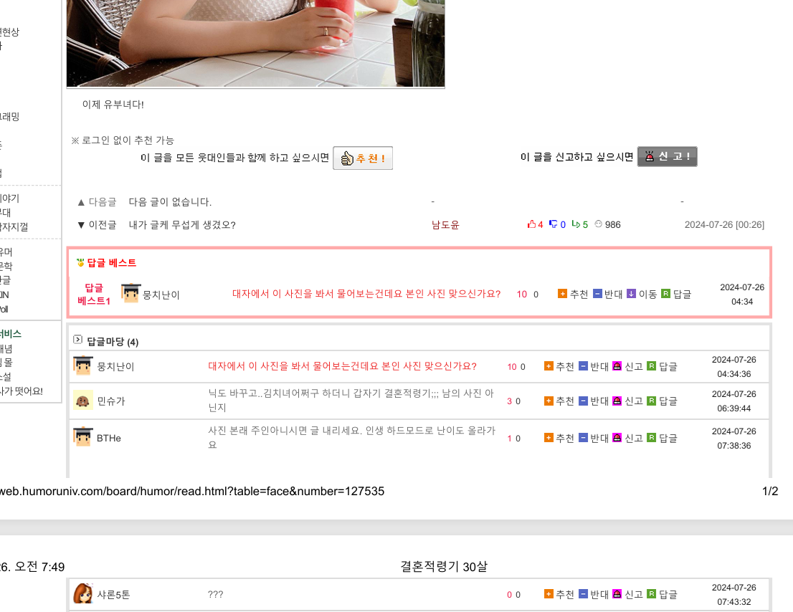
Task: Click purple arrow 이동 icon in best reply
Action: point(631,294)
